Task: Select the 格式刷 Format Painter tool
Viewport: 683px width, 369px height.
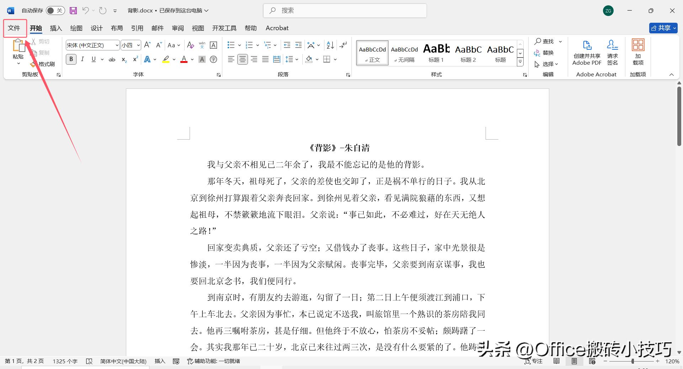Action: coord(43,64)
